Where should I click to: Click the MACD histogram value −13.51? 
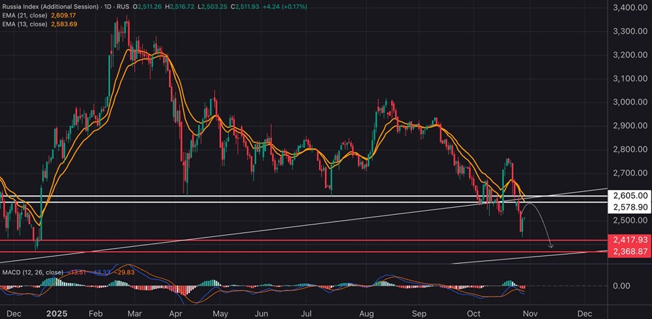pyautogui.click(x=75, y=273)
